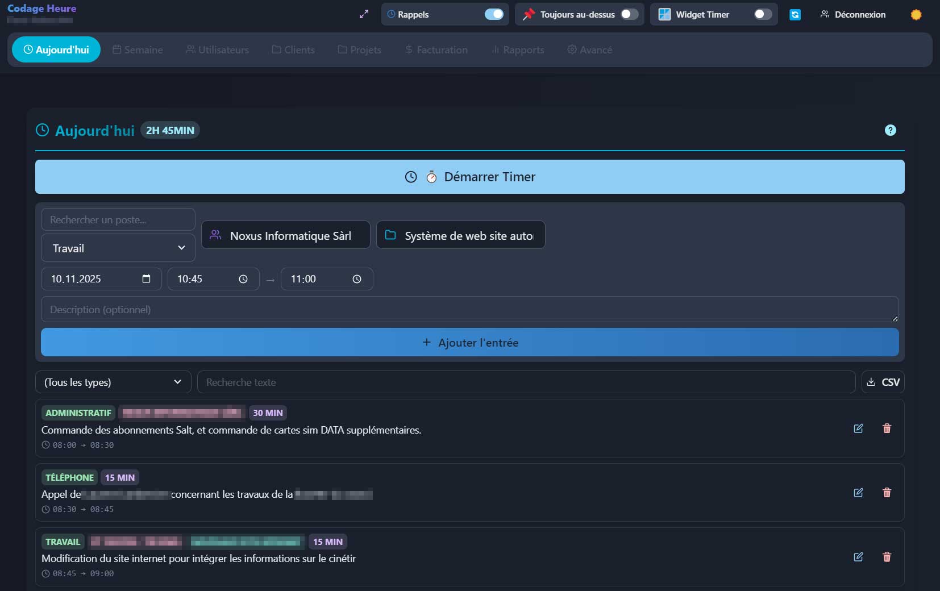Image resolution: width=940 pixels, height=591 pixels.
Task: Switch to the Semaine tab
Action: pyautogui.click(x=138, y=50)
